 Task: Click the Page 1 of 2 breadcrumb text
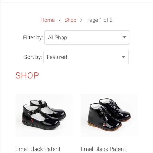coord(99,20)
